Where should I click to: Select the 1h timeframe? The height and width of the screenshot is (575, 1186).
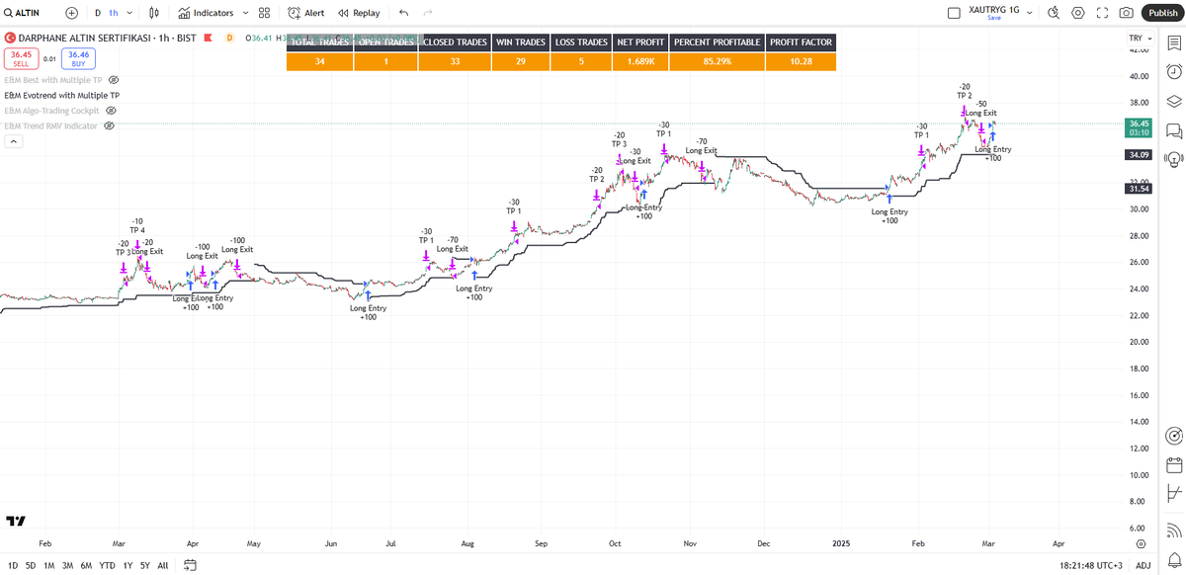click(114, 13)
